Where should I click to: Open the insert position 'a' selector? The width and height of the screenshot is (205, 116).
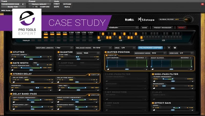pyautogui.click(x=24, y=4)
